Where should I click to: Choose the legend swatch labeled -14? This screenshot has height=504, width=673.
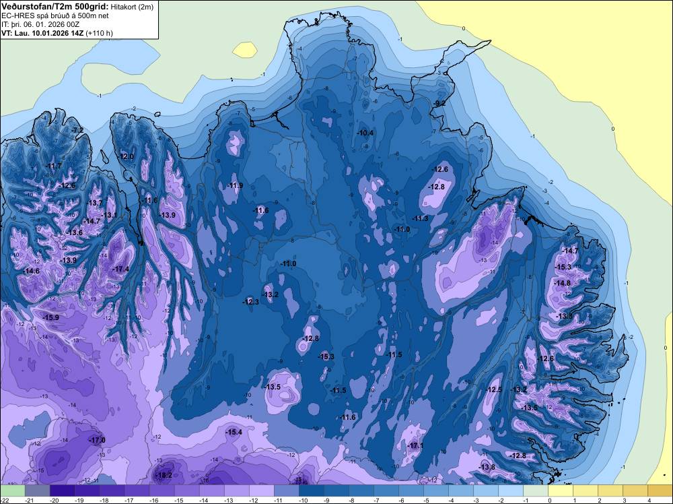coord(211,491)
